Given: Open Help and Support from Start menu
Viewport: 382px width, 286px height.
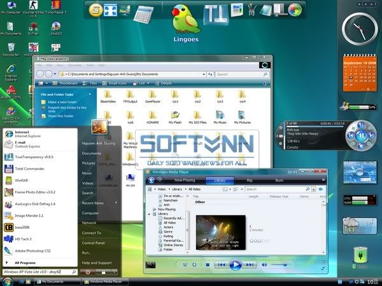Looking at the screenshot, I should coord(97,262).
